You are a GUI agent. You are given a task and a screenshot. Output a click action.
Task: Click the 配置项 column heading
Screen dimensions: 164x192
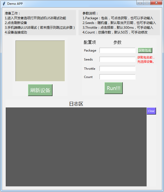pyautogui.click(x=90, y=42)
